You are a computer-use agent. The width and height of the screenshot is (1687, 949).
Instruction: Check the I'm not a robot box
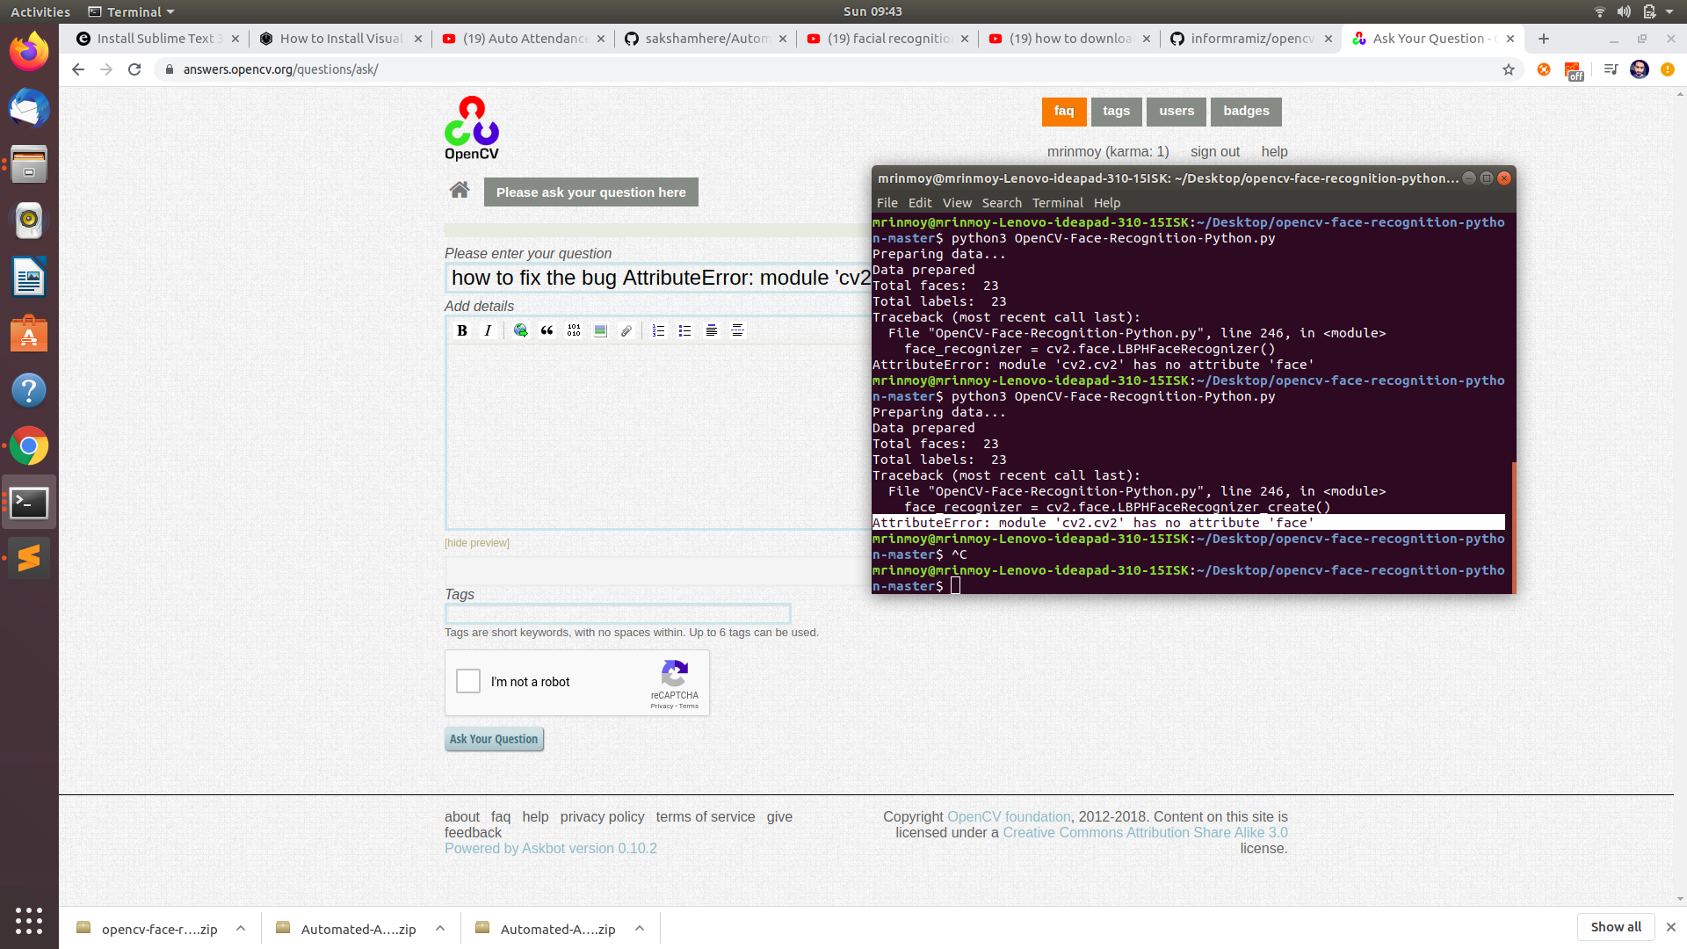(468, 681)
